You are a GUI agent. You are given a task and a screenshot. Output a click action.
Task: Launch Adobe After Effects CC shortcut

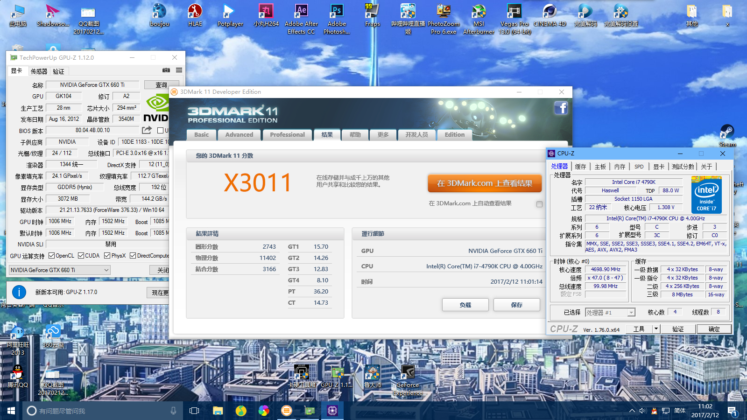tap(301, 19)
